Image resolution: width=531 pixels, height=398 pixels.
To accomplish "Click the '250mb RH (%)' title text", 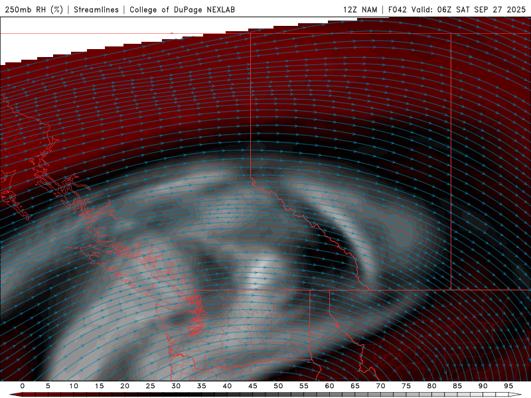I will (34, 9).
